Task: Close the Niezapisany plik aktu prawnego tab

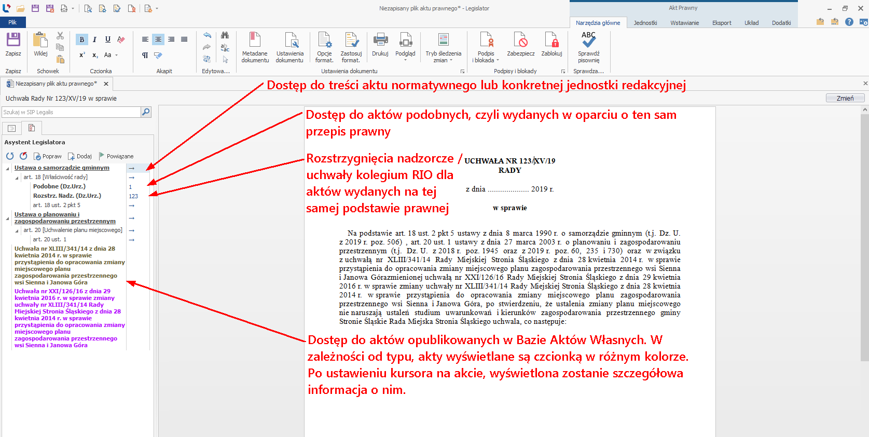Action: point(106,84)
